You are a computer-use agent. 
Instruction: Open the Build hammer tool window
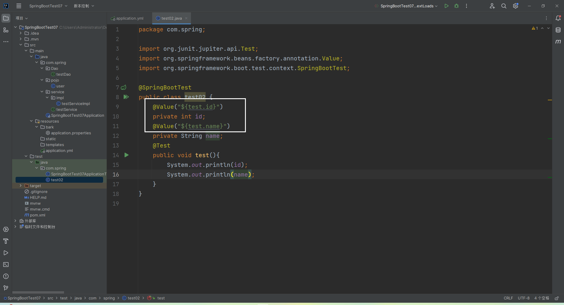[6, 241]
